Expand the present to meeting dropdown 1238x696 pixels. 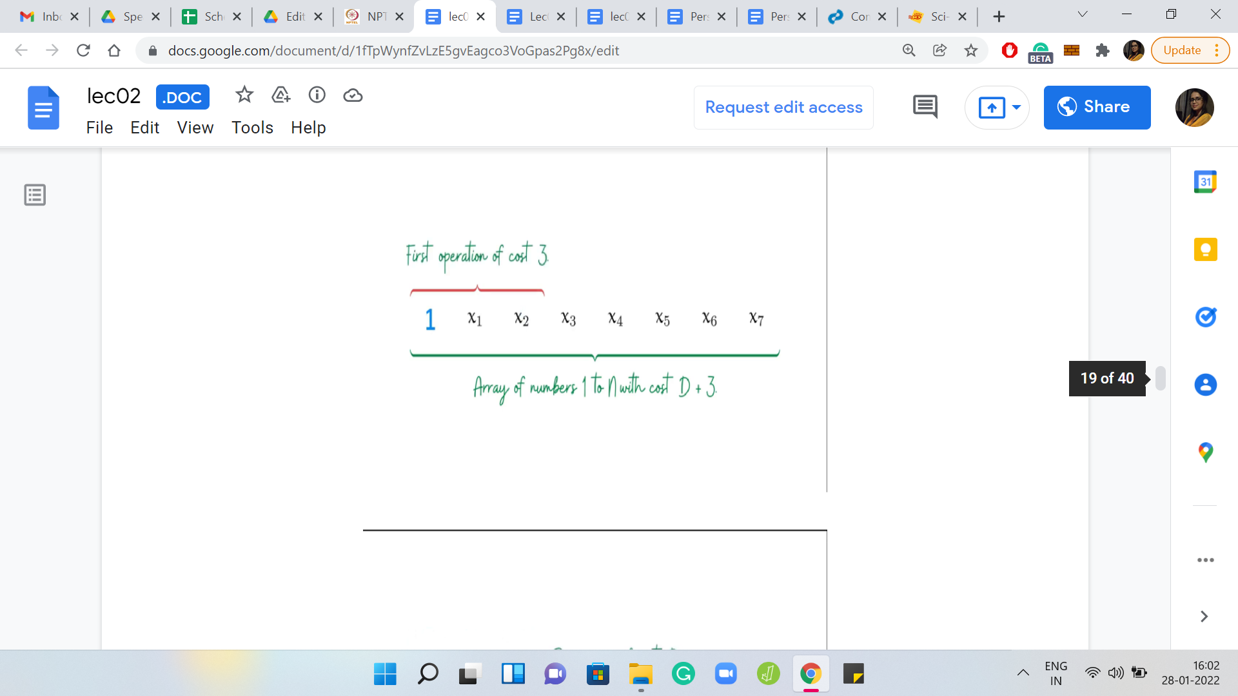tap(1016, 107)
